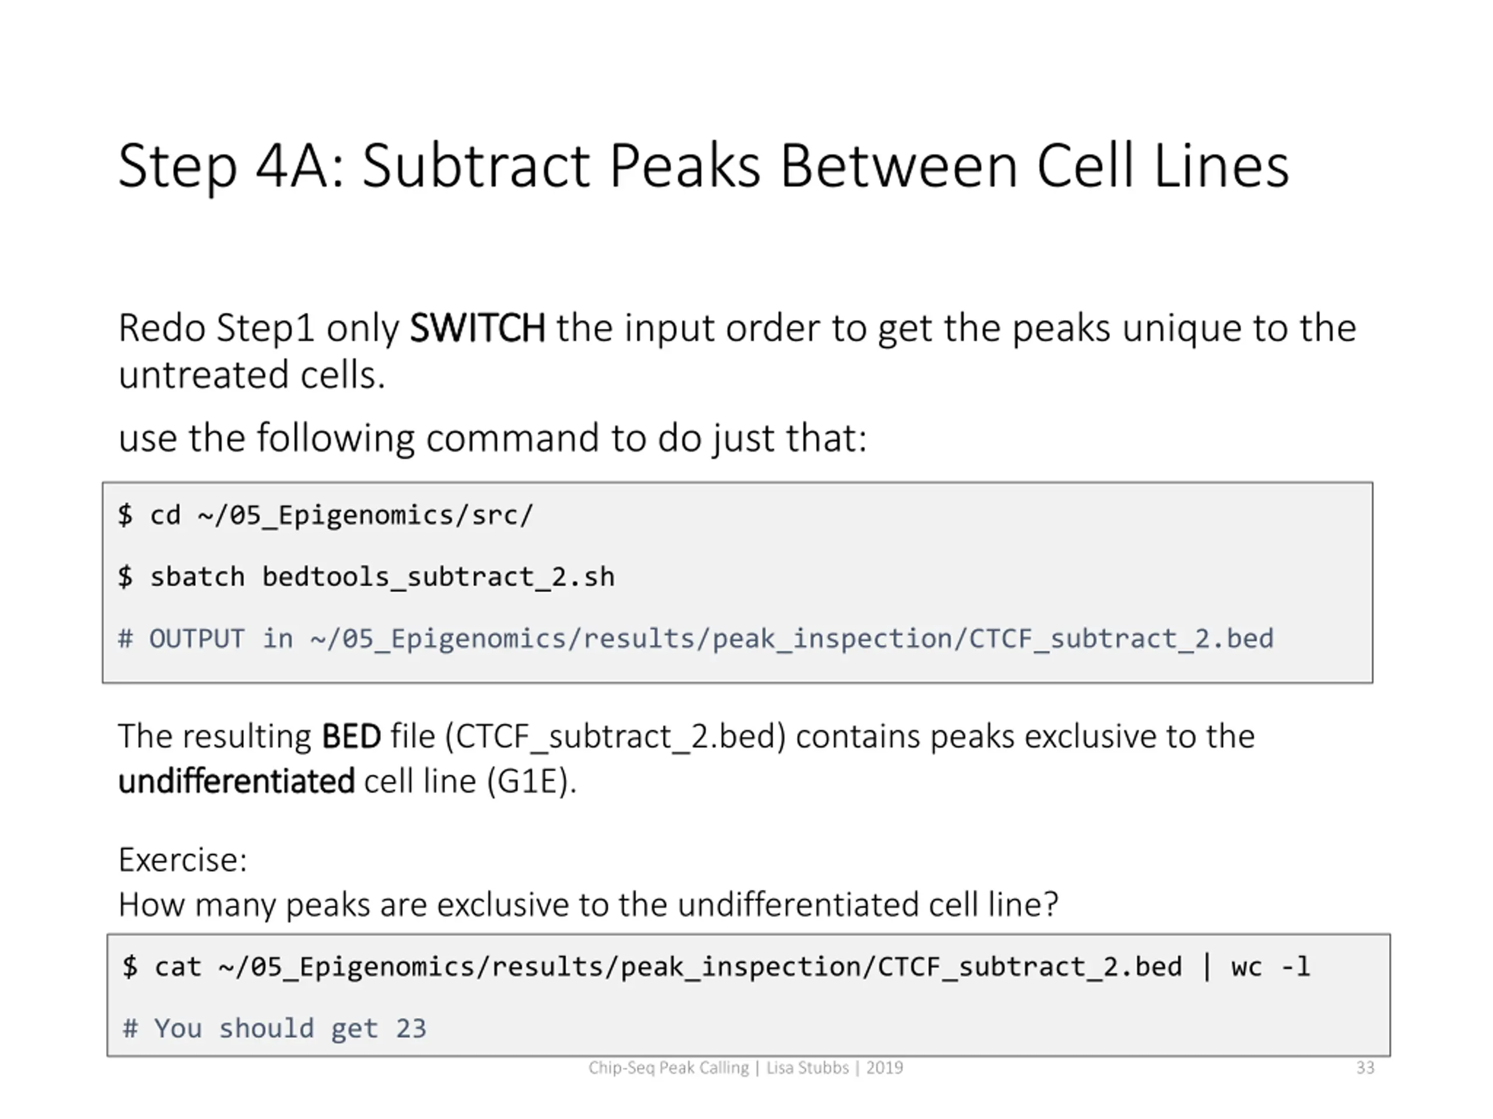Click the "untreated cells." text line

251,375
